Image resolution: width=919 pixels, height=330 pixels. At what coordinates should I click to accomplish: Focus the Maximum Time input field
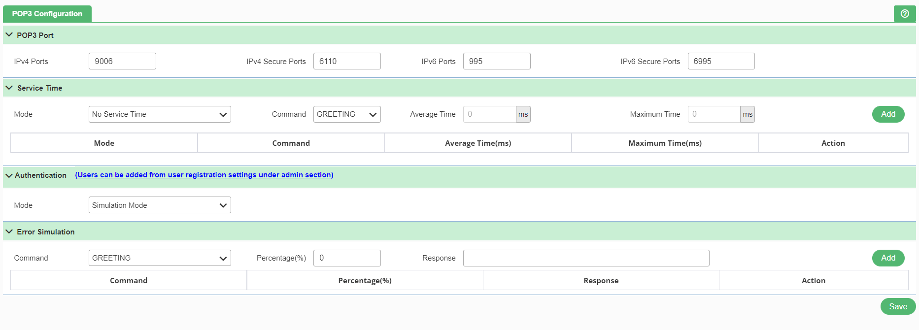[x=714, y=114]
